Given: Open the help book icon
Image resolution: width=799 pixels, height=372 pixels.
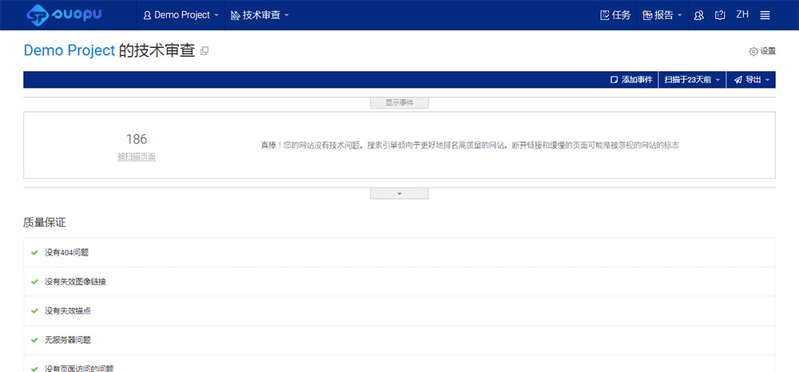Looking at the screenshot, I should [x=720, y=15].
